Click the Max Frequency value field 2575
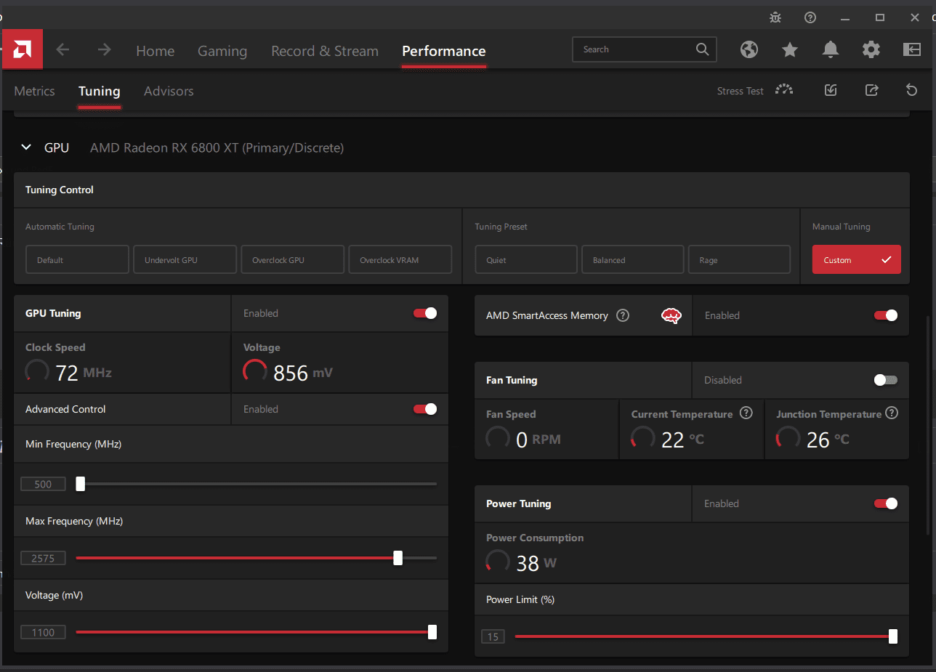This screenshot has height=672, width=936. pyautogui.click(x=43, y=558)
